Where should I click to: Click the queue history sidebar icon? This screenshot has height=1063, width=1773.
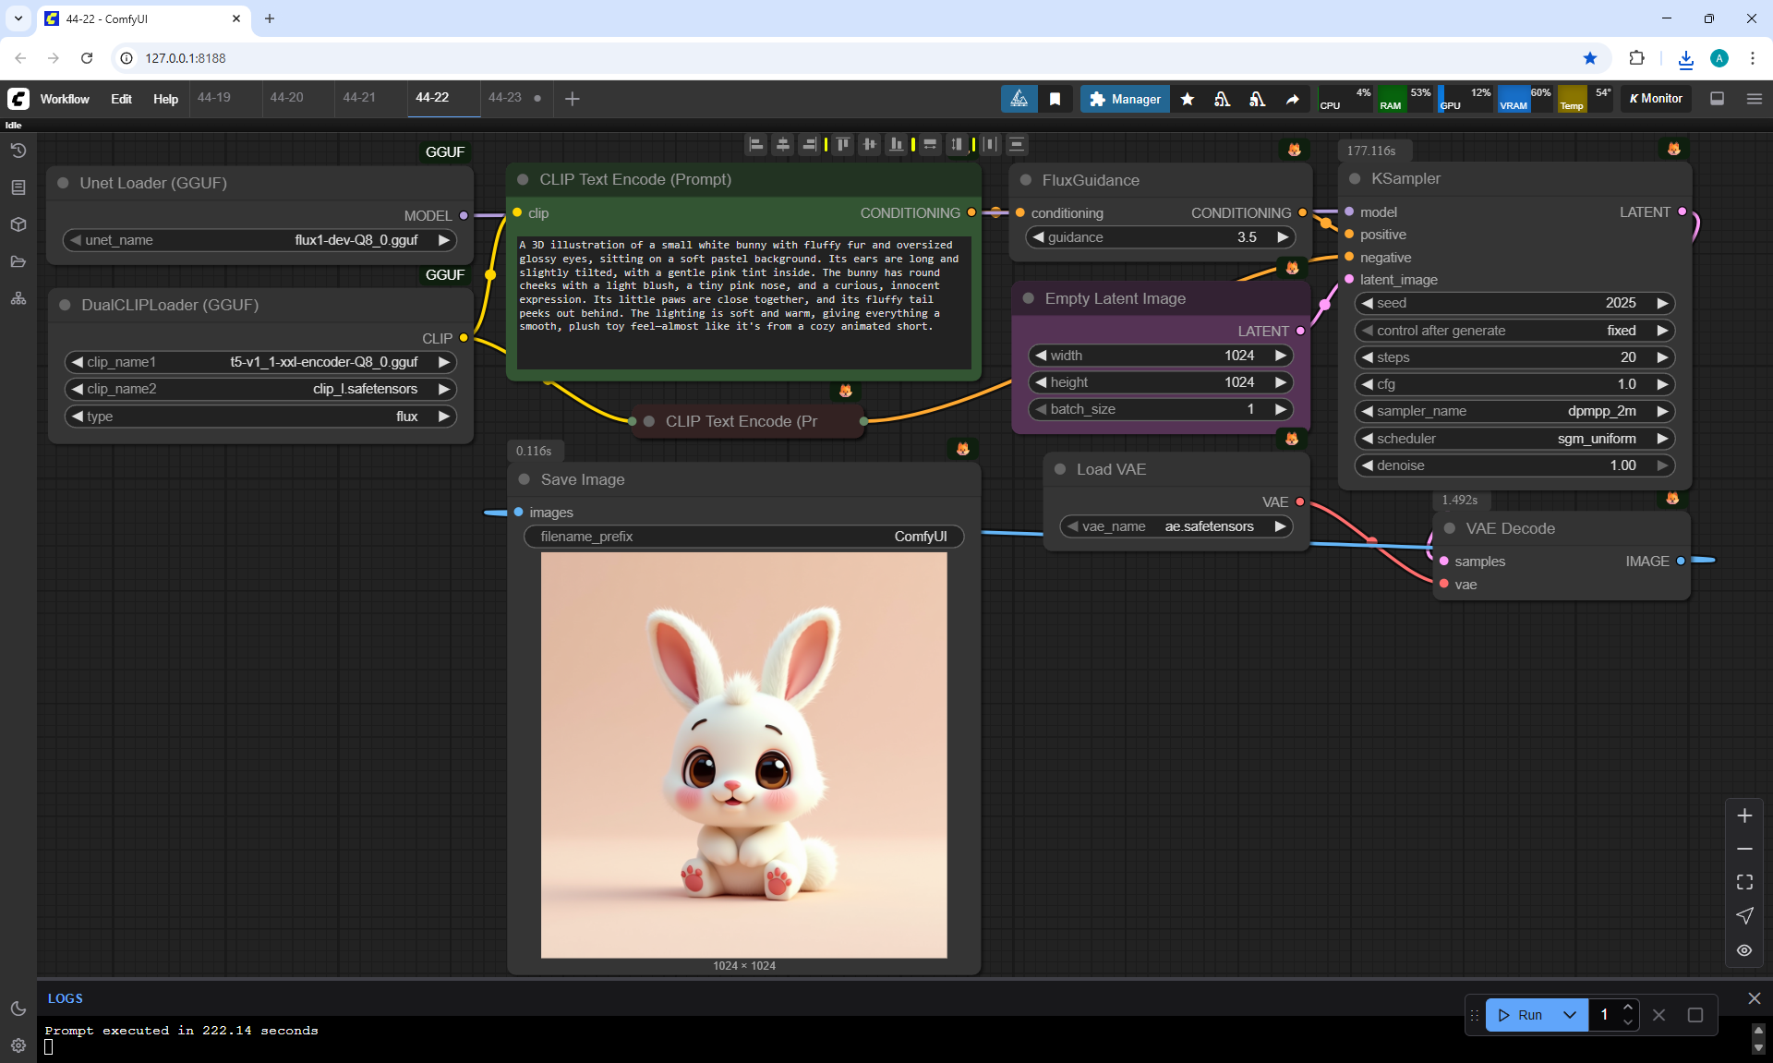point(18,151)
